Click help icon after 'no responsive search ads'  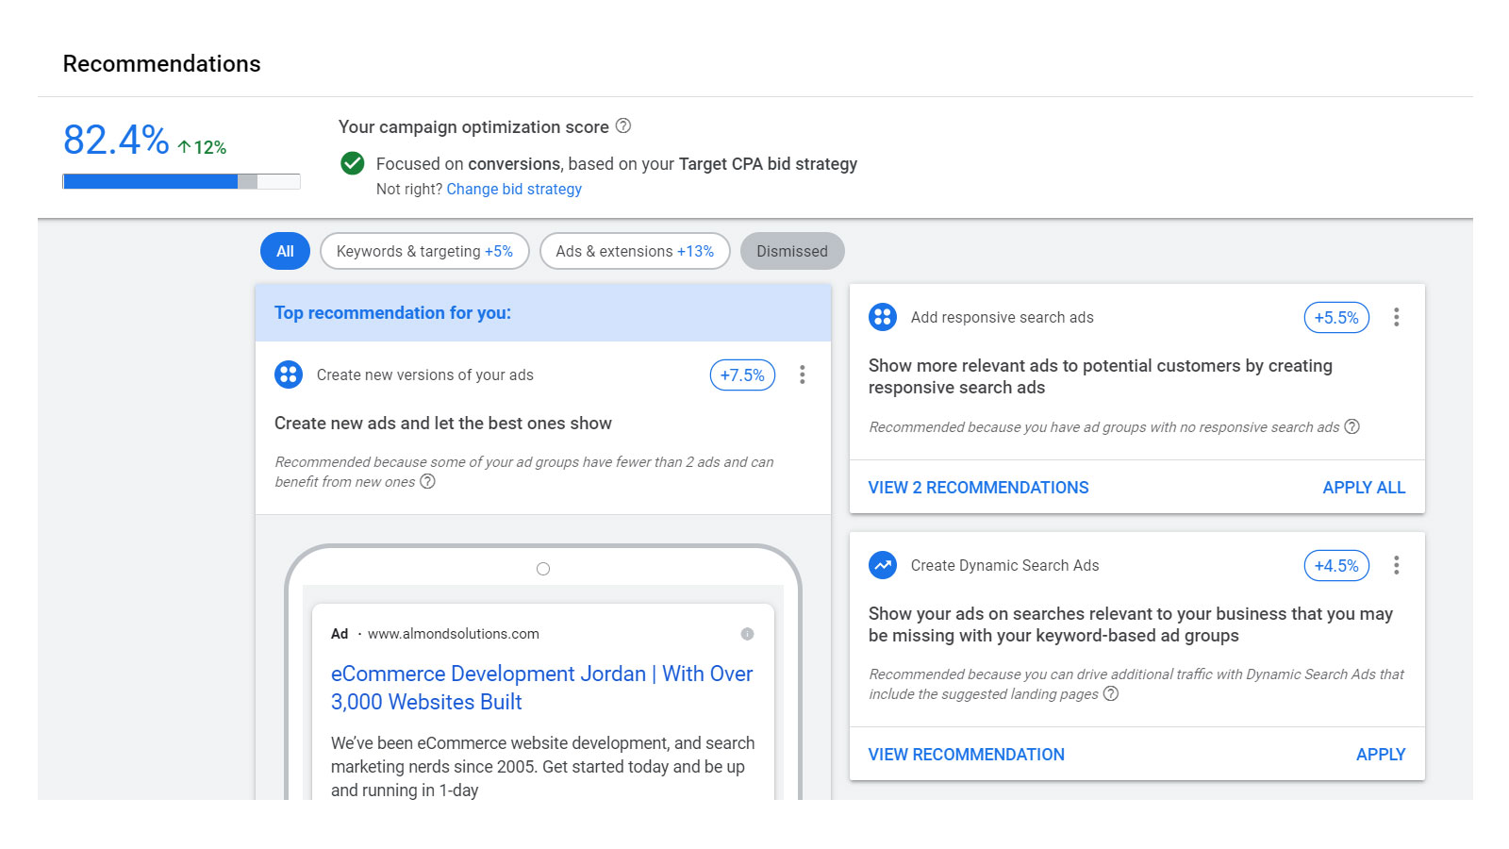click(x=1351, y=426)
